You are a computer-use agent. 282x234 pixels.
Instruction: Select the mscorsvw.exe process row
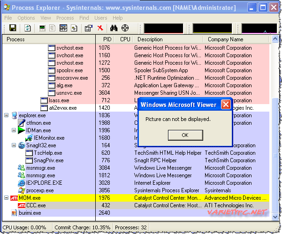tap(136, 78)
